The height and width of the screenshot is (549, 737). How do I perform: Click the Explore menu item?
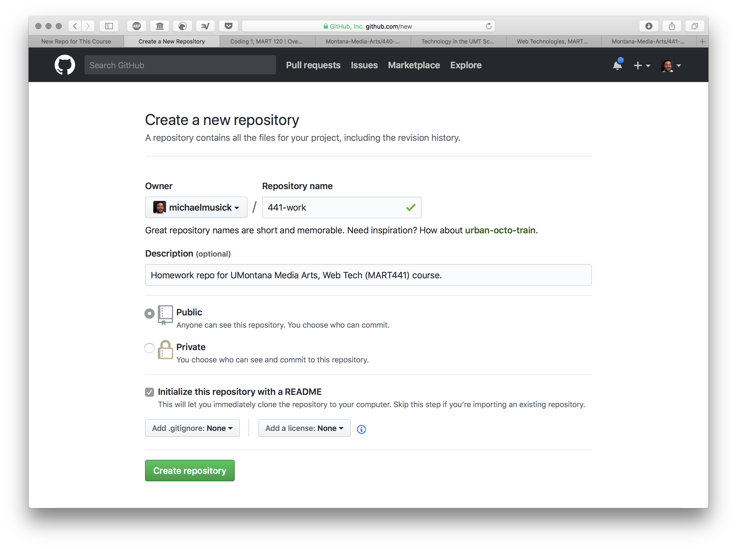466,65
